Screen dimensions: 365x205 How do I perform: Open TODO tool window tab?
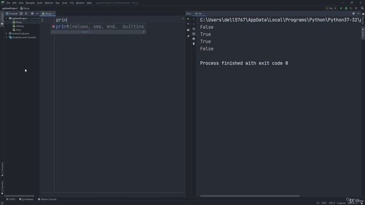pos(11,199)
